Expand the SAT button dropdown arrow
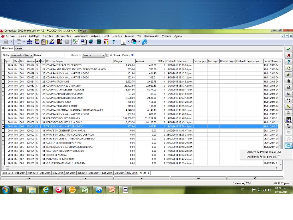 point(291,146)
